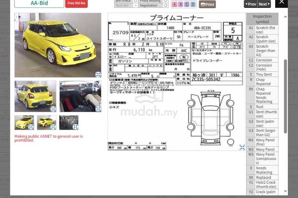Click Y1 Hole2 Crack (thumb size) row
The image size is (298, 198).
coord(262,184)
